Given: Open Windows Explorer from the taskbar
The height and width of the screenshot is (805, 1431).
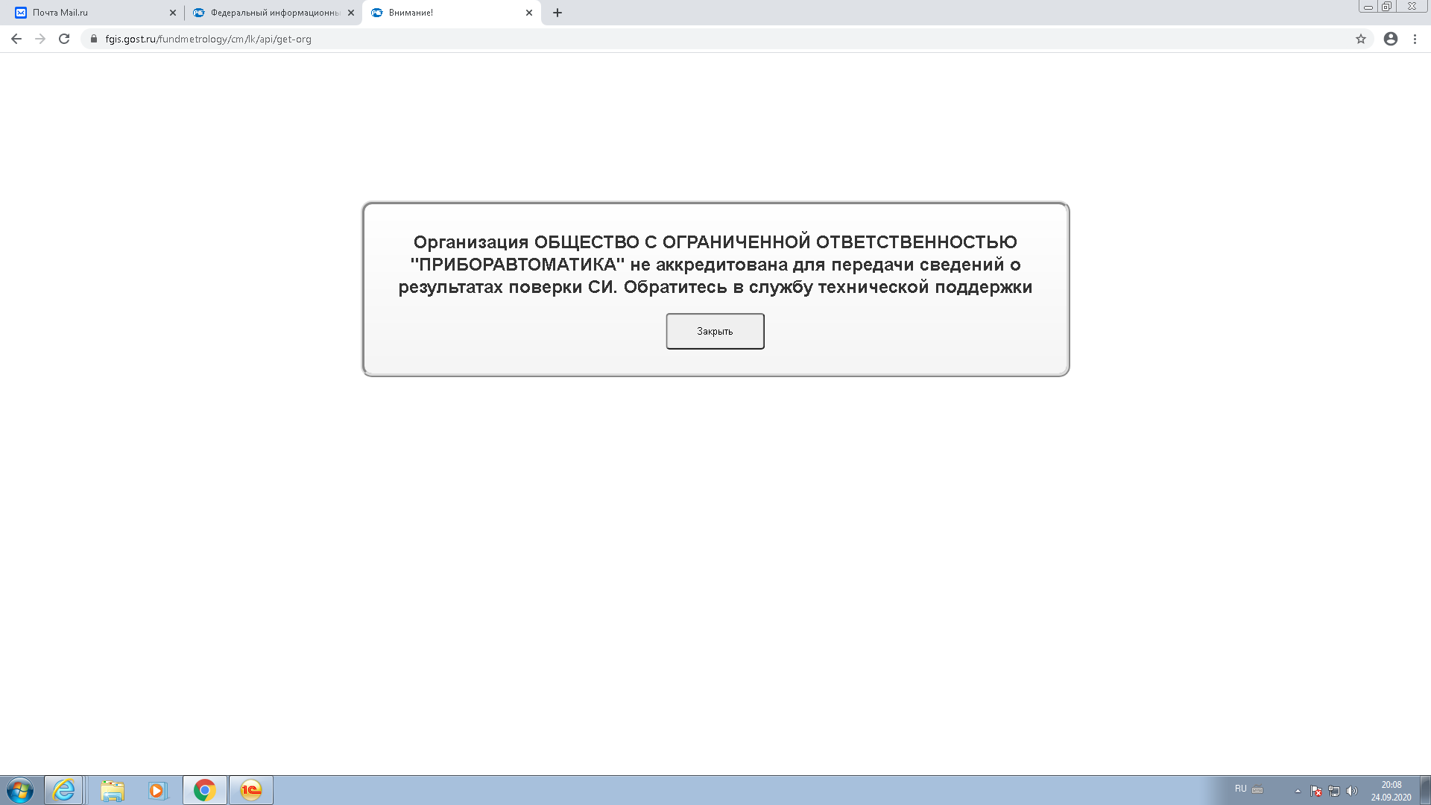Looking at the screenshot, I should [x=113, y=790].
